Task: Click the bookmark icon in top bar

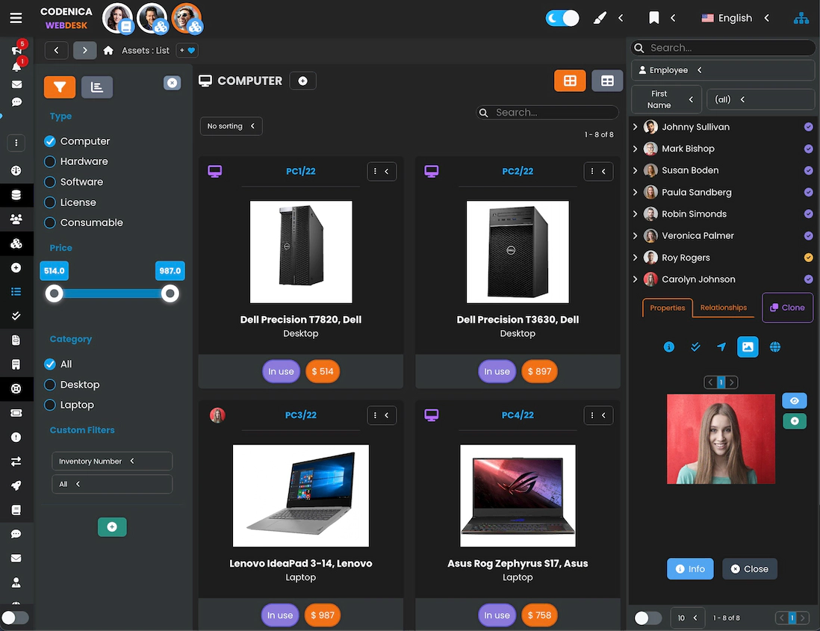Action: [x=653, y=19]
